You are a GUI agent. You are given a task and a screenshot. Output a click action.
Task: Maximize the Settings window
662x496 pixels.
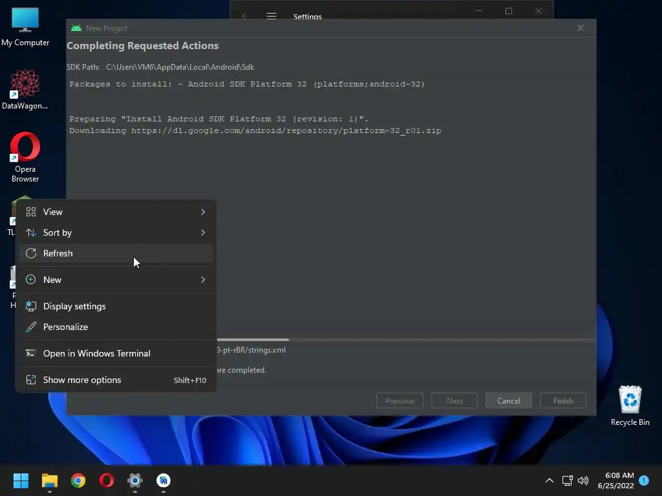point(509,11)
